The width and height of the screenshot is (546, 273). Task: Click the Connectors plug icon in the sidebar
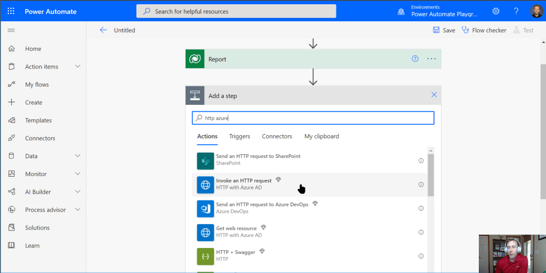12,138
